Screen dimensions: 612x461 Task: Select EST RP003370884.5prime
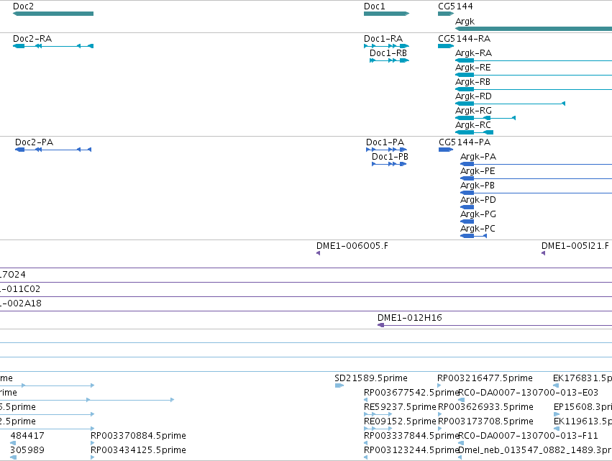tap(93, 443)
